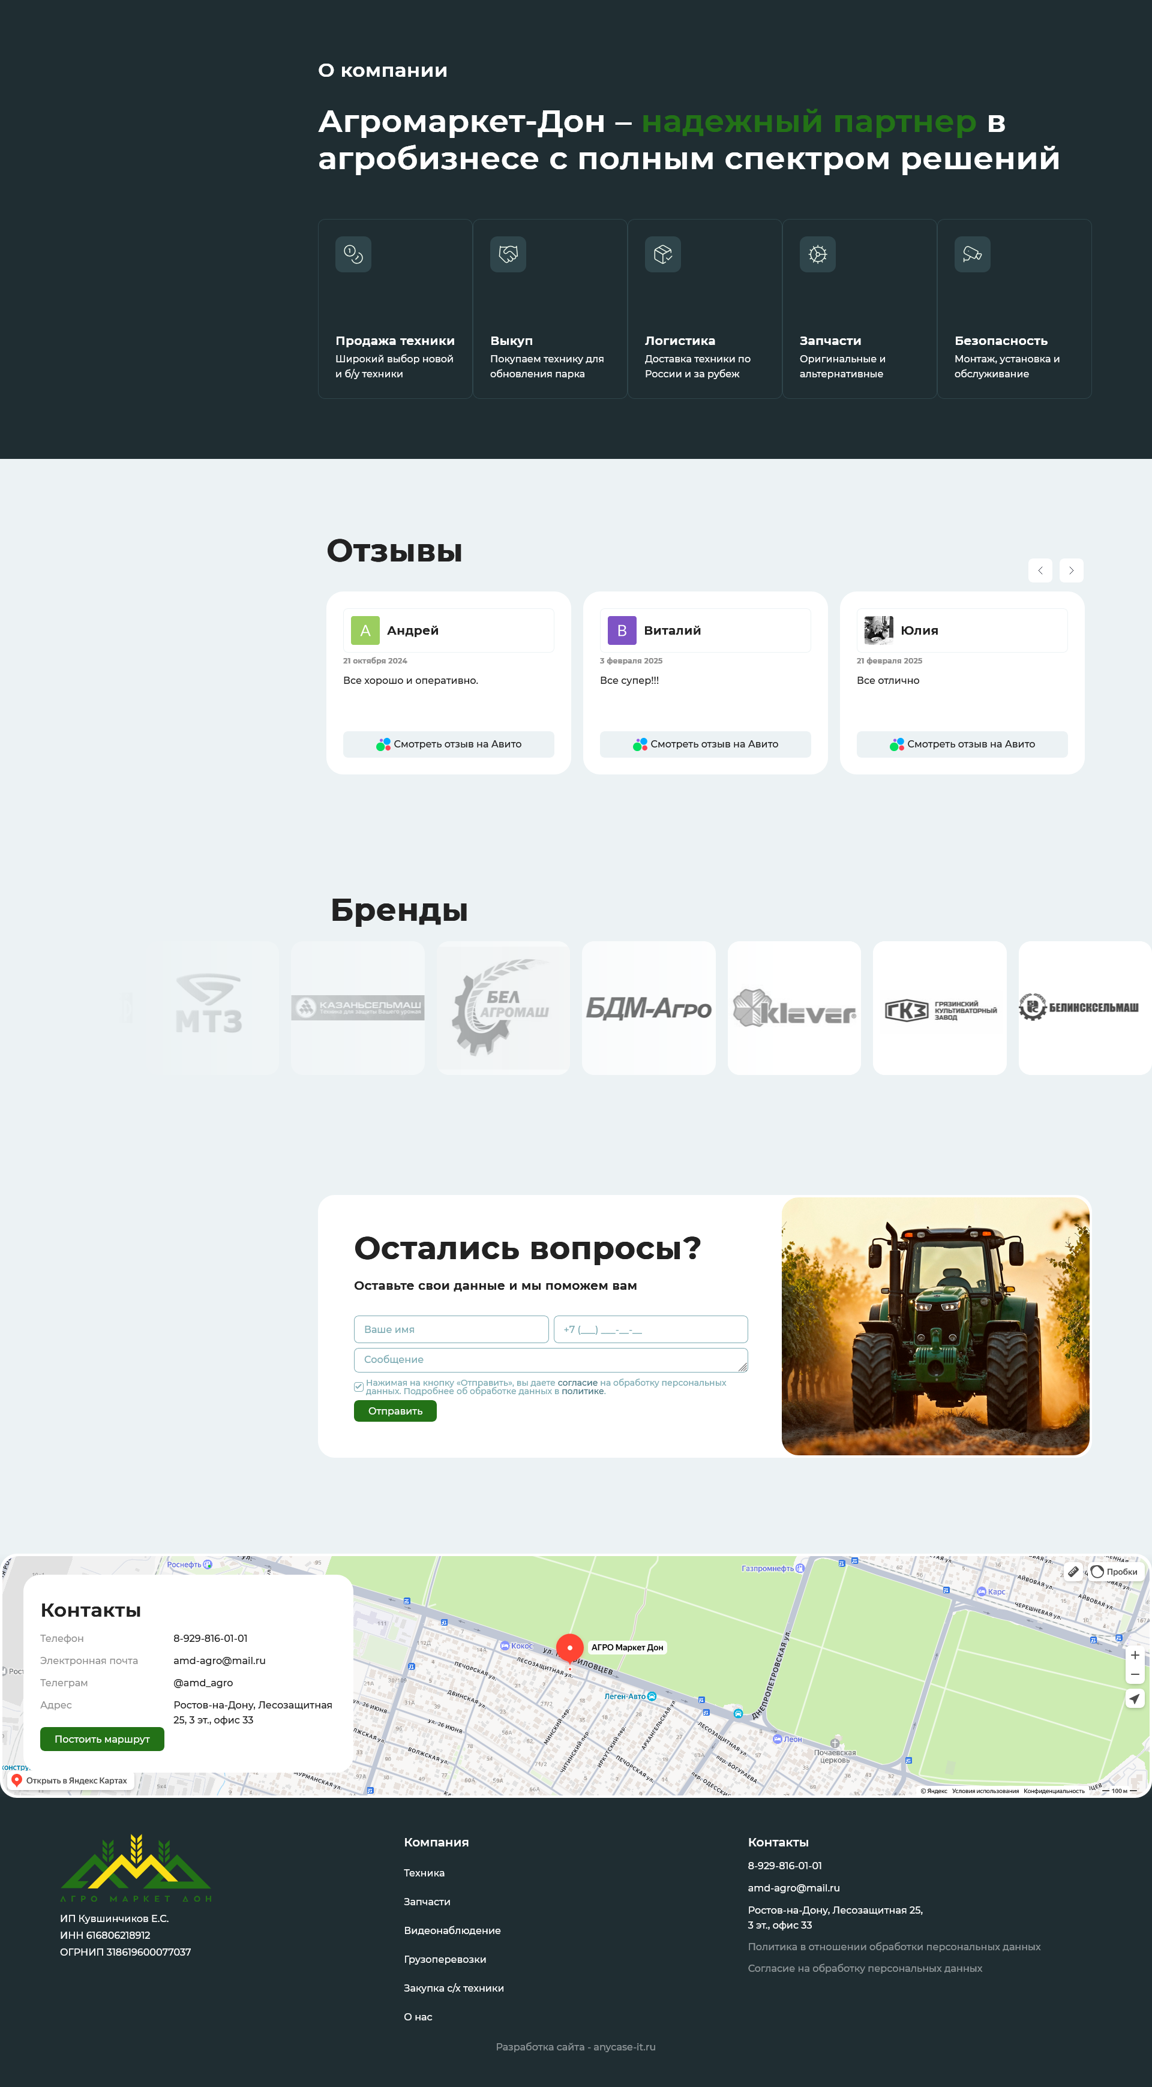The width and height of the screenshot is (1152, 2087).
Task: Click the handshake icon above Выкуп
Action: coord(508,254)
